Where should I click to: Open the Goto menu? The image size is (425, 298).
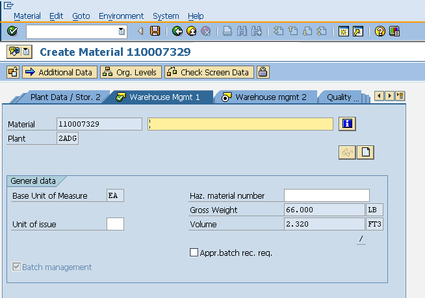[81, 16]
